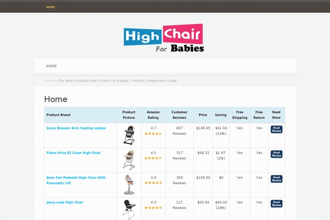Click the Fisher Price high chair picture
Viewport: 330px width, 220px height.
(x=129, y=160)
